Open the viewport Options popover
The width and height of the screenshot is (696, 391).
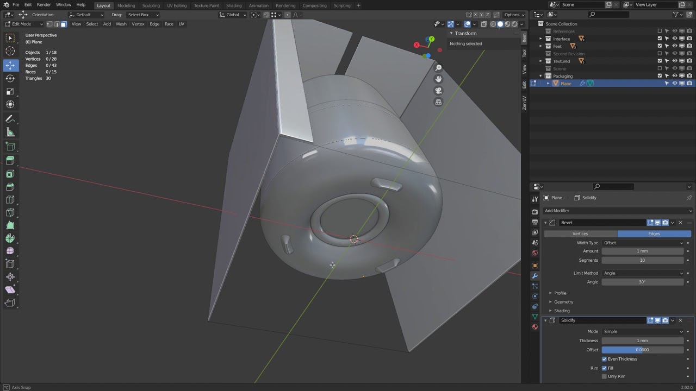coord(514,15)
